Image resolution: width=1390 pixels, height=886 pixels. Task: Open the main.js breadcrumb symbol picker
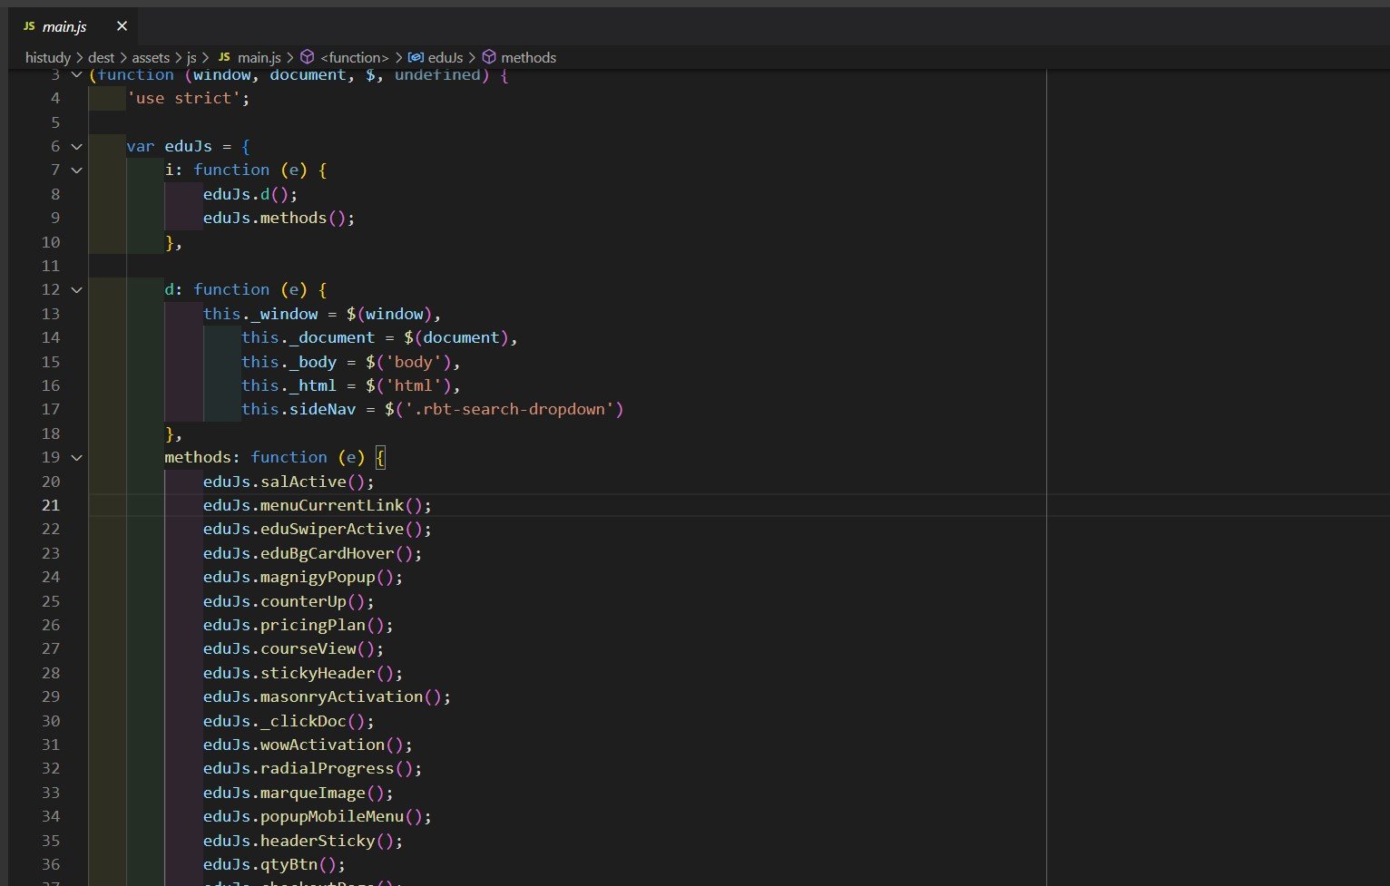tap(260, 56)
